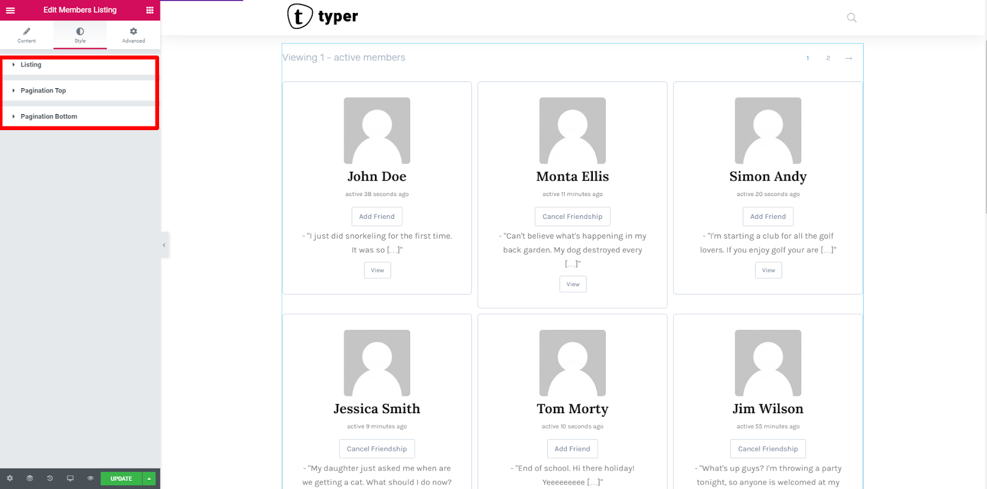
Task: Switch Responsive Mode with the monitor icon
Action: click(70, 479)
